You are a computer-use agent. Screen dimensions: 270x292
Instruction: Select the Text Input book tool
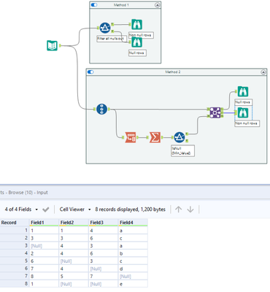(52, 45)
